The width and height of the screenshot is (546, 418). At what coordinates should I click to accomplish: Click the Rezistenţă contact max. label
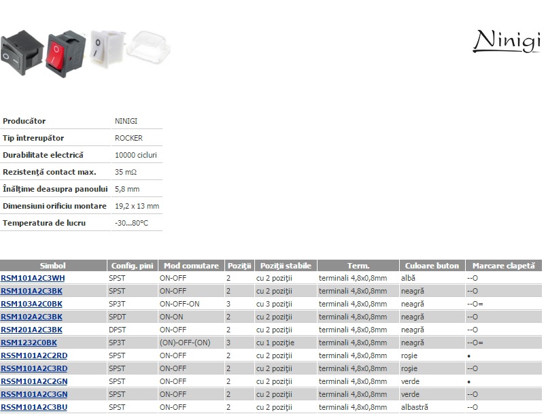coord(50,172)
